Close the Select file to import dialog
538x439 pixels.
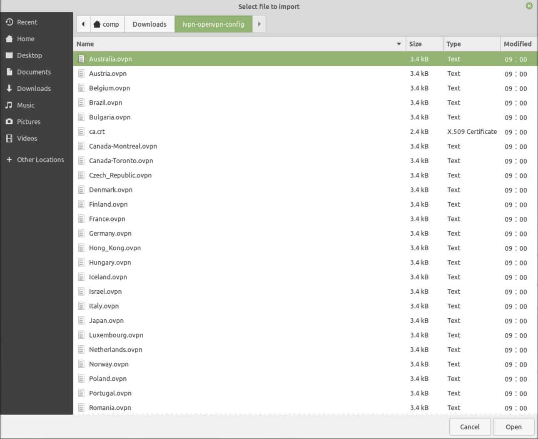click(x=529, y=6)
